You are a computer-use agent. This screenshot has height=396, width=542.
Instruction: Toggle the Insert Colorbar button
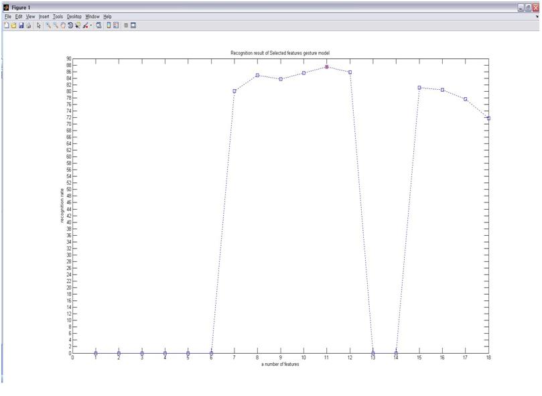click(109, 25)
